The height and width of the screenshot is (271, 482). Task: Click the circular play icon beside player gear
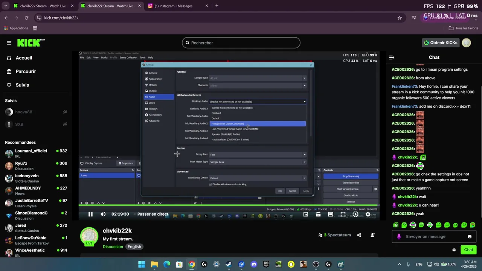(355, 214)
